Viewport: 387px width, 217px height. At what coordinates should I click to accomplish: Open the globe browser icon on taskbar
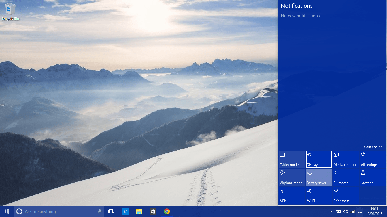tap(125, 211)
